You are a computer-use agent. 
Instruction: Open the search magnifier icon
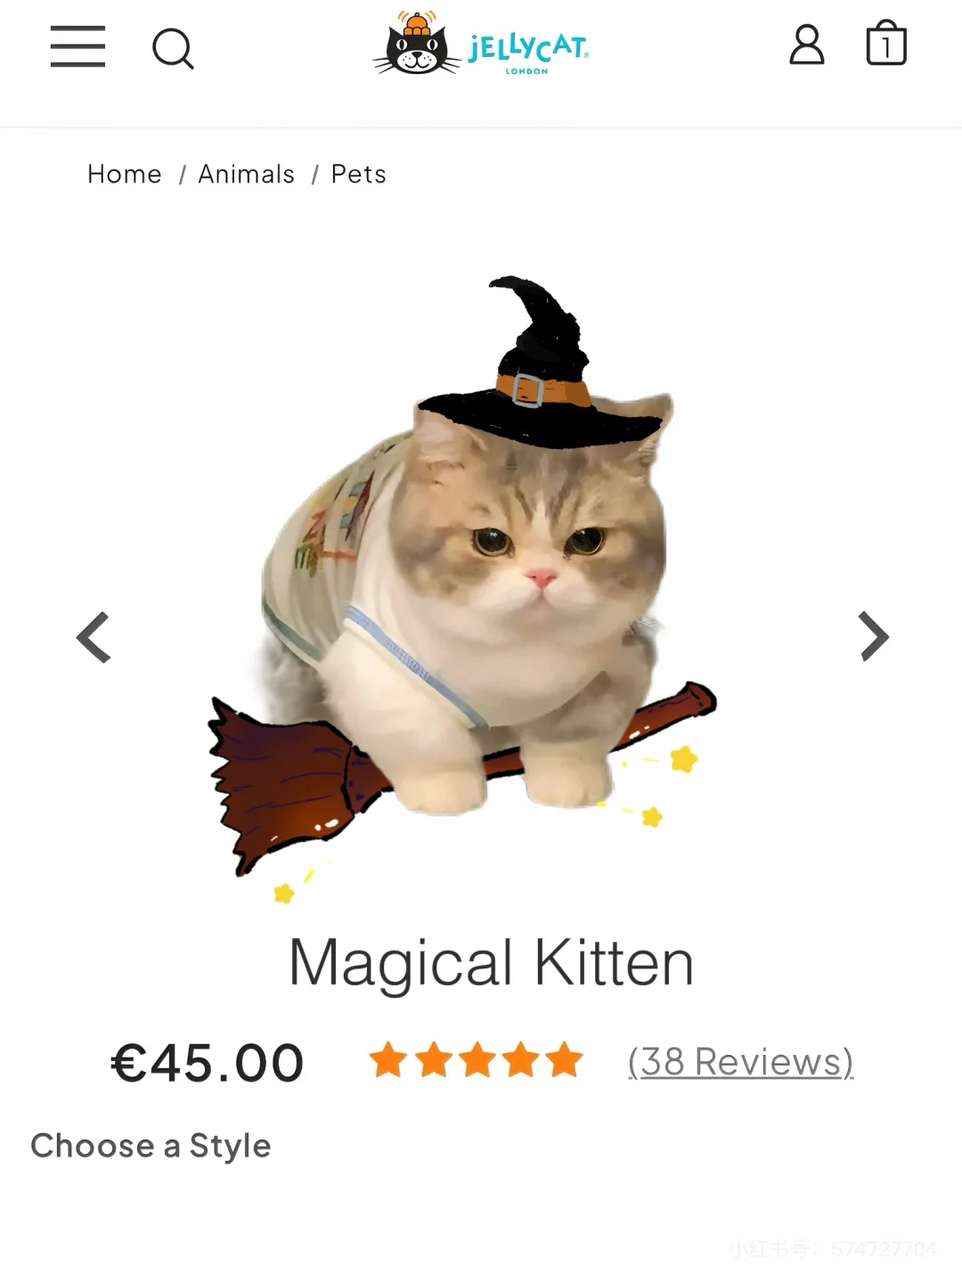tap(173, 48)
